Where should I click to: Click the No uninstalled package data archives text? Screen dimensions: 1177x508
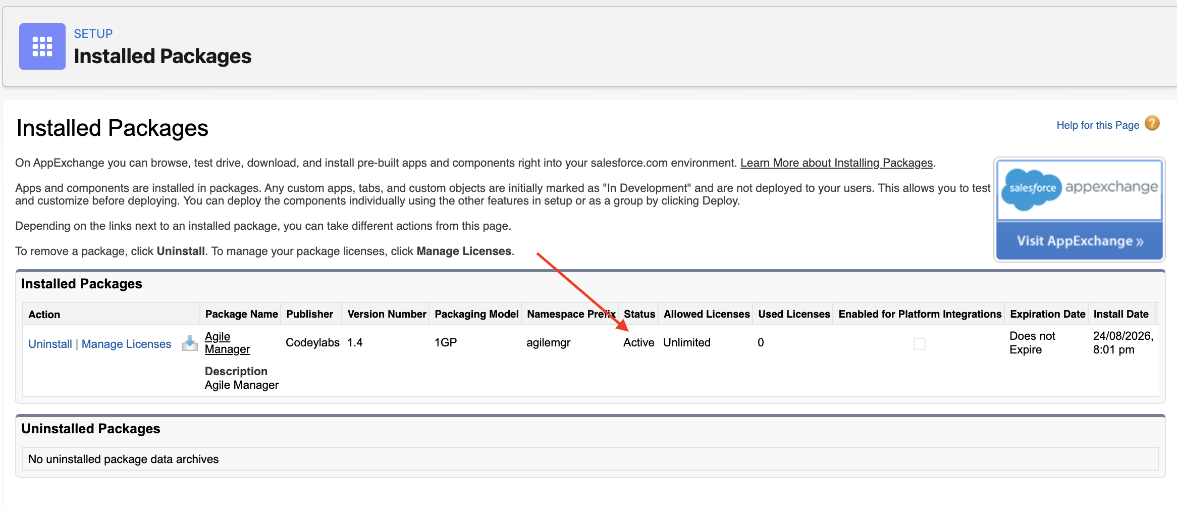tap(123, 459)
